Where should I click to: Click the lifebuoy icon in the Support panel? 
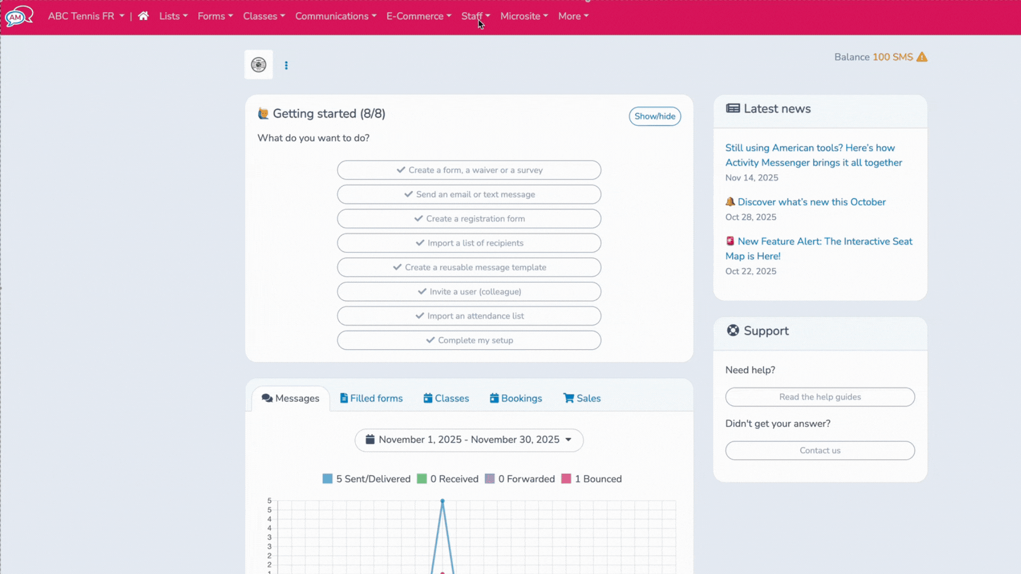733,330
